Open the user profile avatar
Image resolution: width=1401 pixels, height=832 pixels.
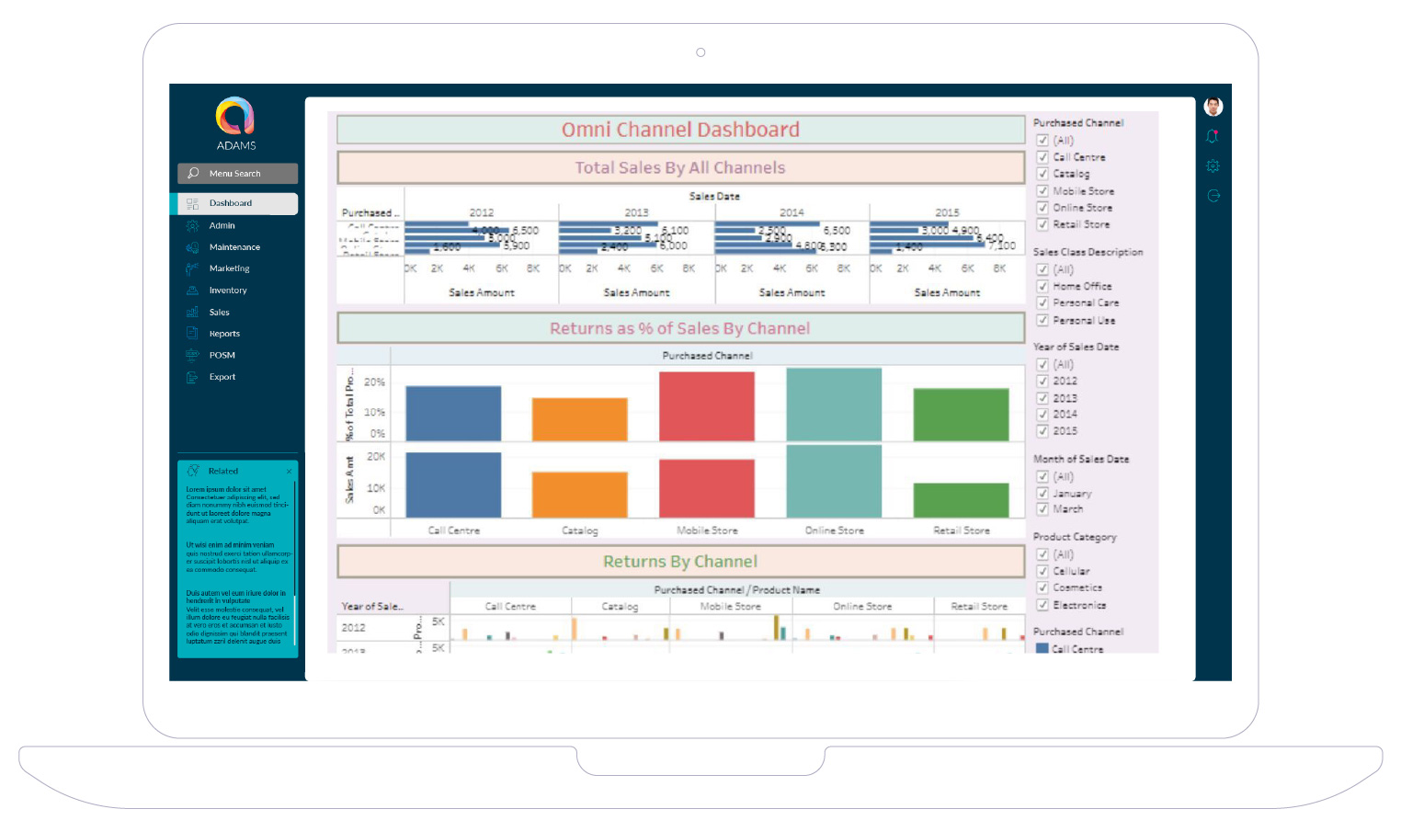(x=1213, y=107)
